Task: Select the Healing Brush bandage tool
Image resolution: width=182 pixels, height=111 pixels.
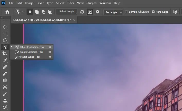Action: point(5,74)
